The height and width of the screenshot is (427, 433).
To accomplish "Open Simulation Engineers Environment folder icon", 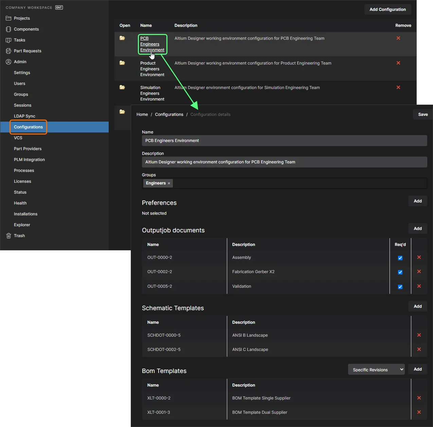I will (x=122, y=87).
